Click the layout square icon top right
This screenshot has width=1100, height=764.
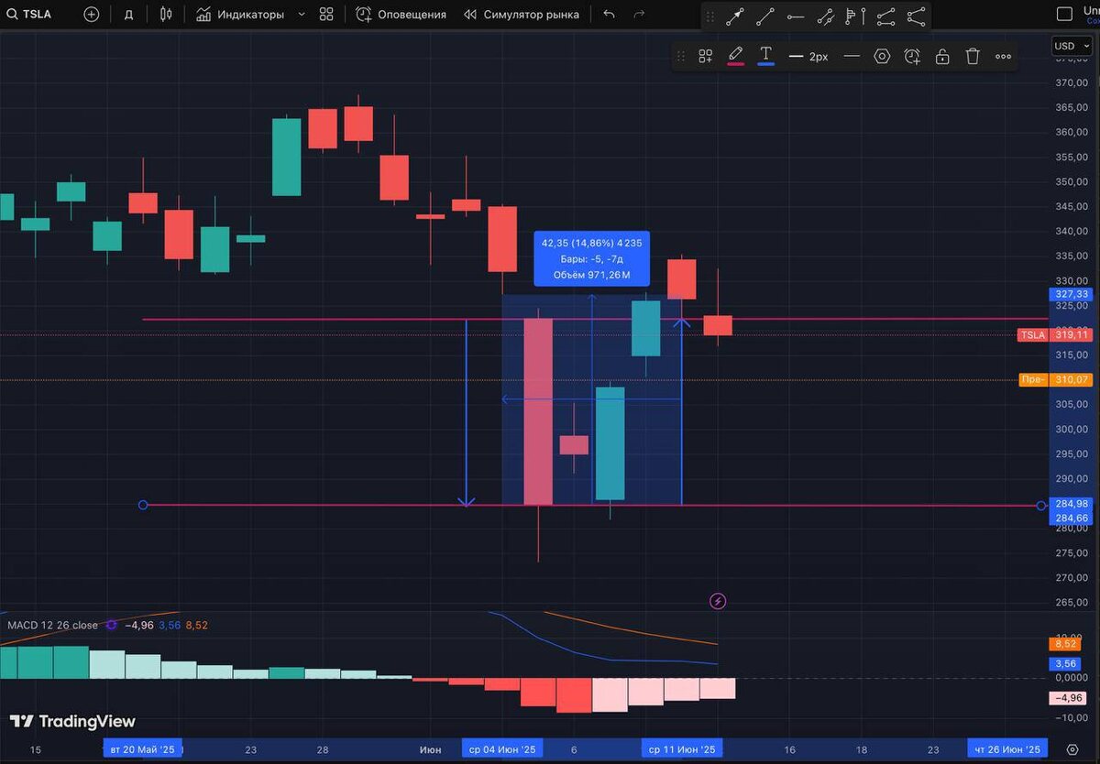point(1064,14)
